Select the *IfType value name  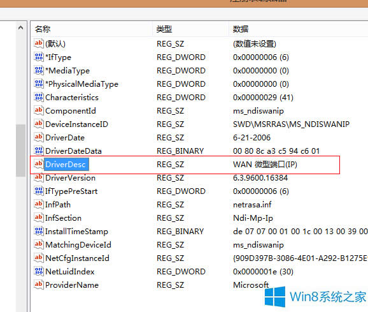(x=58, y=57)
